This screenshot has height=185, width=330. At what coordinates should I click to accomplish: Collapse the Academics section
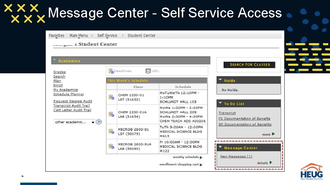tap(55, 60)
